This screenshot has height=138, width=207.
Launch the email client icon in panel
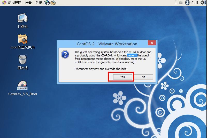tap(53, 3)
